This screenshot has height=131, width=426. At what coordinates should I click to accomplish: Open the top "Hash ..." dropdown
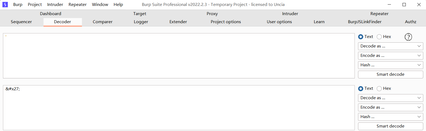[390, 65]
